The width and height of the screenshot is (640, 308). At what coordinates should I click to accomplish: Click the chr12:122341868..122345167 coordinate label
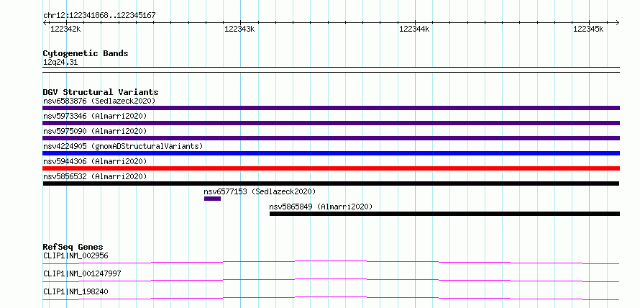click(x=99, y=16)
